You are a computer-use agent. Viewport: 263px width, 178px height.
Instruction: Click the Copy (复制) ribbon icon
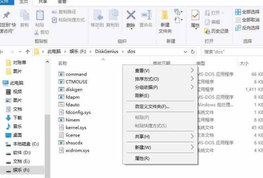pos(25,15)
